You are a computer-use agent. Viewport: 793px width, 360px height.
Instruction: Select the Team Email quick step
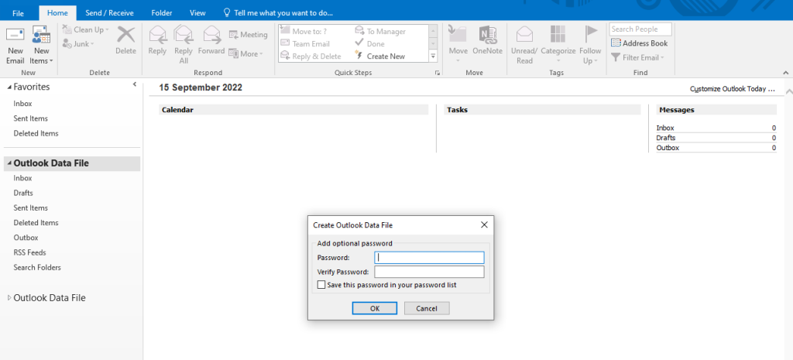[x=305, y=44]
